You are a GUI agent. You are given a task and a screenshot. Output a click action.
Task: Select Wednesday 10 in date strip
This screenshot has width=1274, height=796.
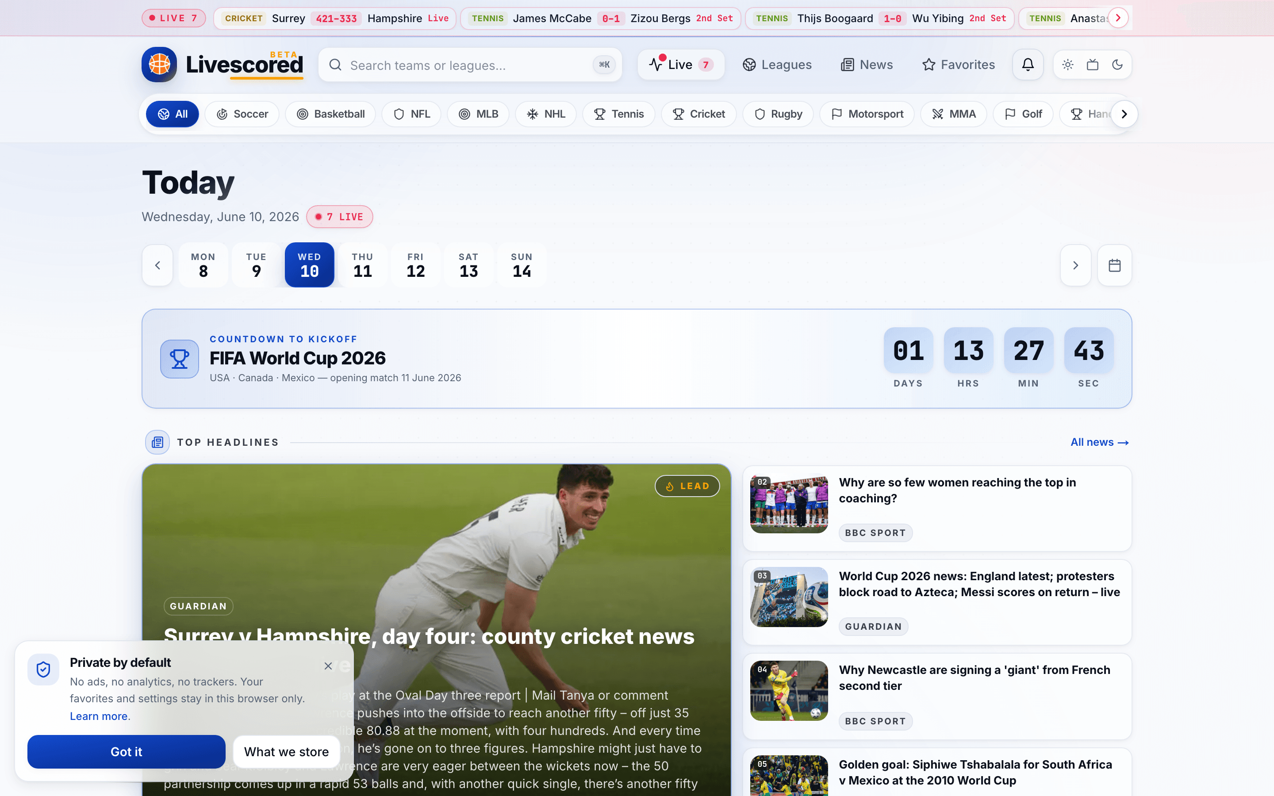point(310,265)
